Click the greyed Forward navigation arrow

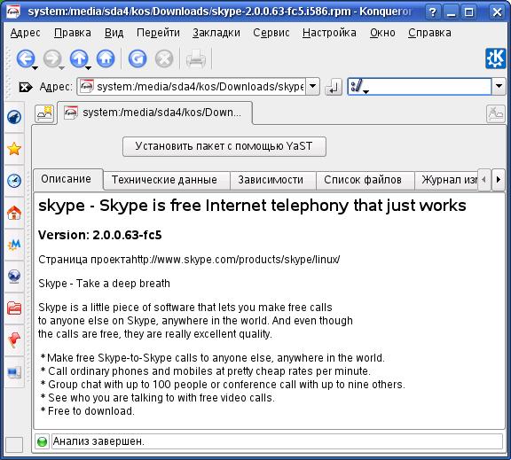click(x=52, y=58)
